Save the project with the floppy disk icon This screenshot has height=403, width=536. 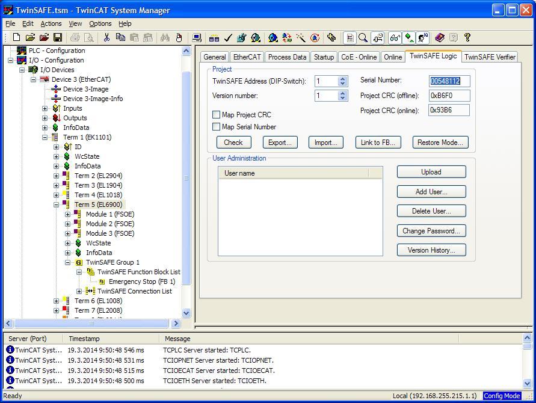click(x=58, y=38)
